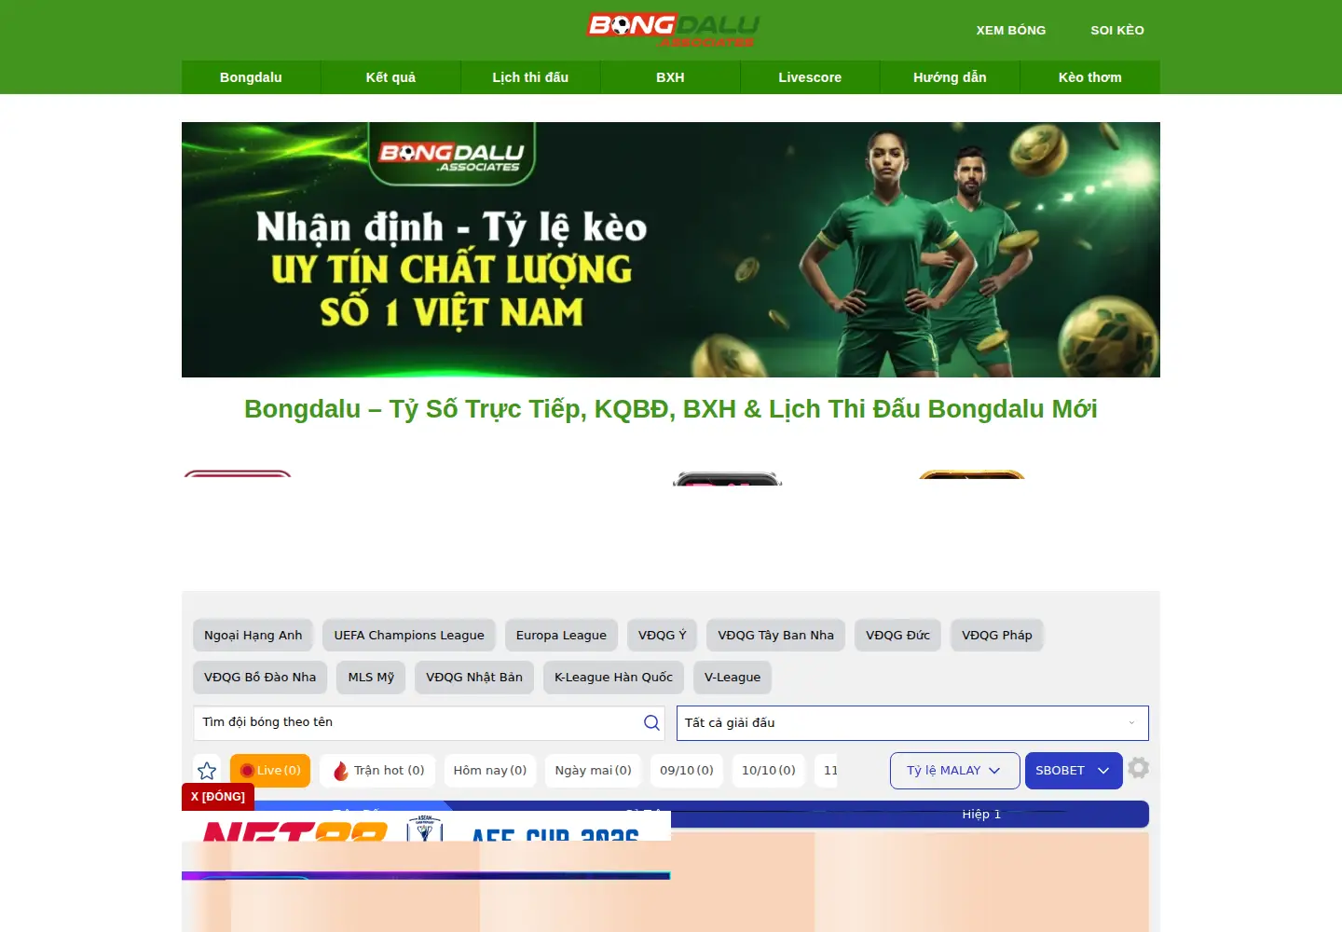Switch to the Ngày mai (0) tab

[x=594, y=771]
